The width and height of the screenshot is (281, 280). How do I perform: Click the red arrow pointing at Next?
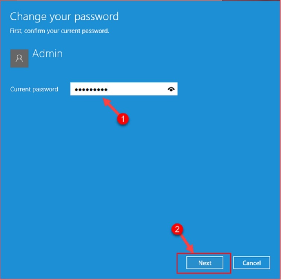[x=187, y=243]
